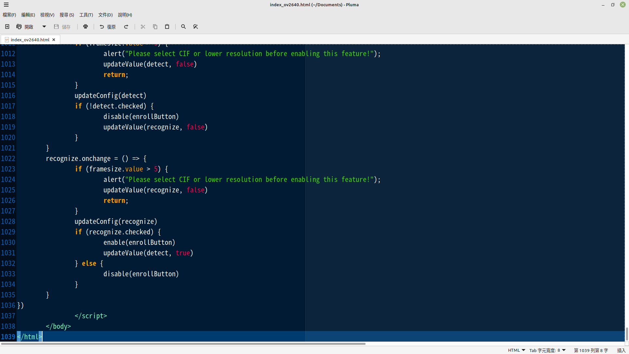Image resolution: width=629 pixels, height=354 pixels.
Task: Click the vertical scrollbar thumb
Action: pos(627,334)
